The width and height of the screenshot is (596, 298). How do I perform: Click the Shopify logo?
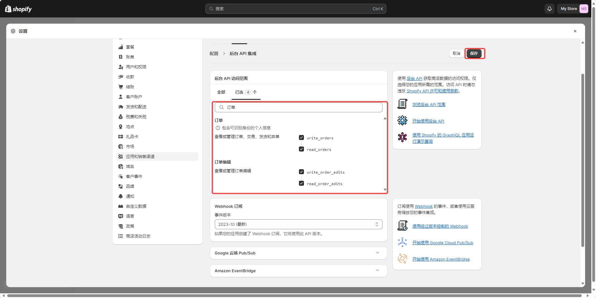[18, 9]
